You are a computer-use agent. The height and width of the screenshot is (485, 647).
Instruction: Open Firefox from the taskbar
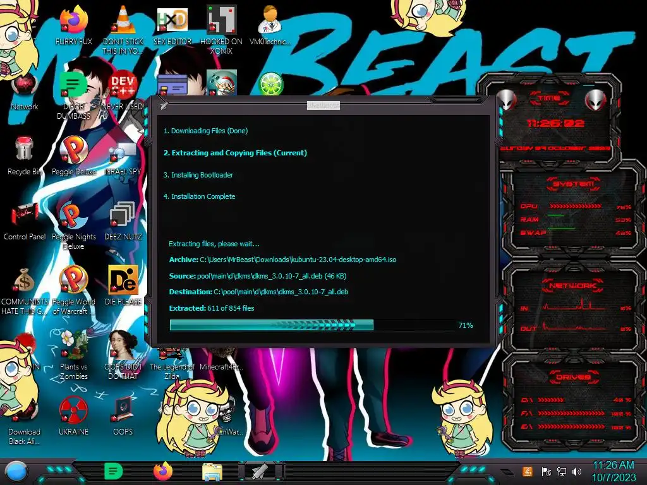click(162, 471)
